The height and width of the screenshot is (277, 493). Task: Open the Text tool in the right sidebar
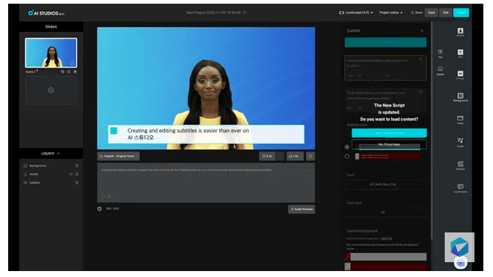460,53
